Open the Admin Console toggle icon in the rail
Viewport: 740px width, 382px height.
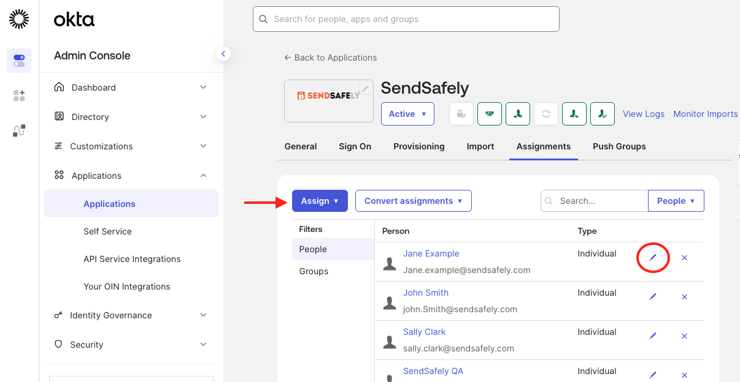point(19,61)
